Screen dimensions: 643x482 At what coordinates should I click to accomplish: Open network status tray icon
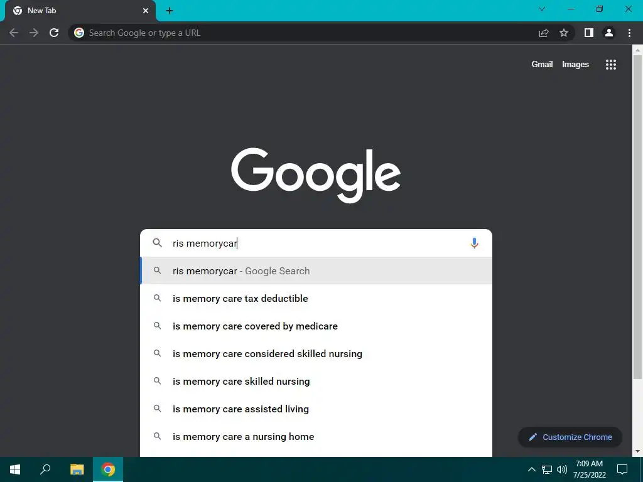point(547,469)
